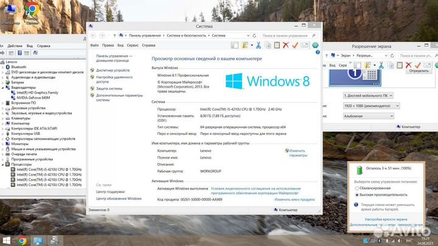438x246 pixels.
Task: Open the Система address bar history dropdown arrow
Action: (248, 35)
